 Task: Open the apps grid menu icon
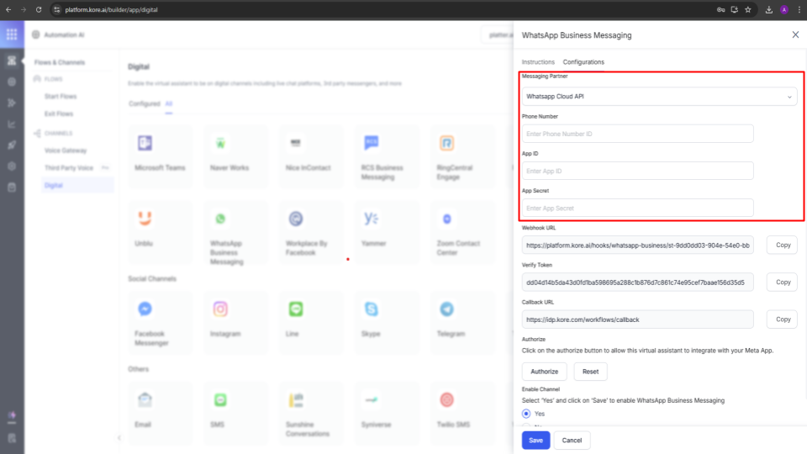click(12, 34)
